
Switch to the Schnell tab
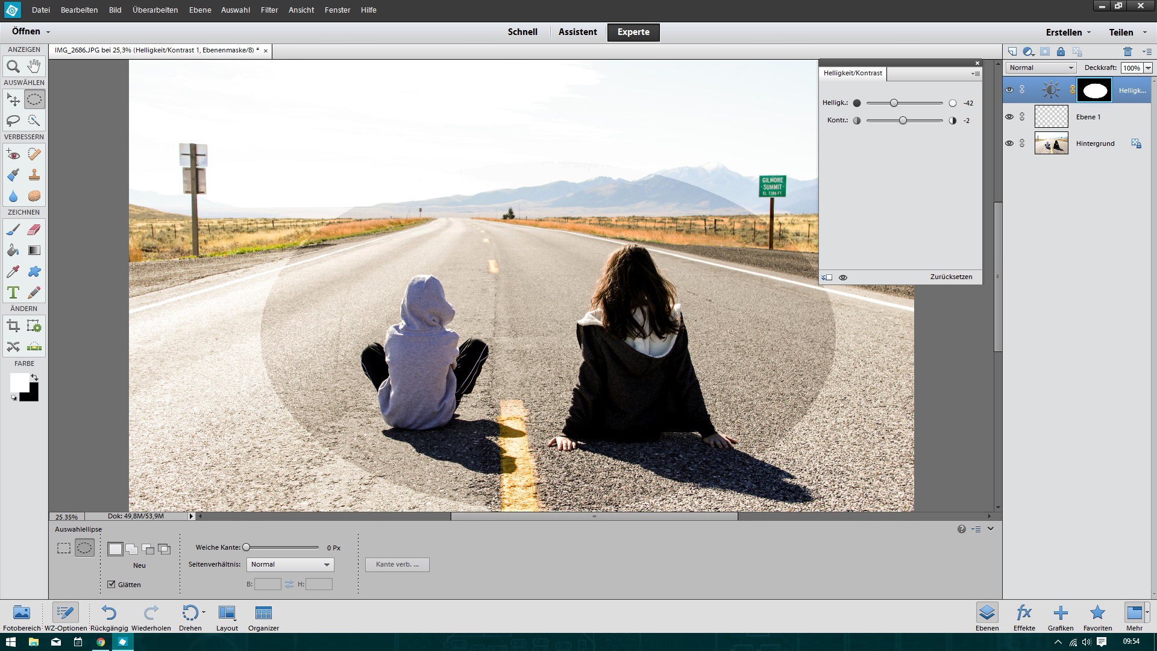pos(522,32)
